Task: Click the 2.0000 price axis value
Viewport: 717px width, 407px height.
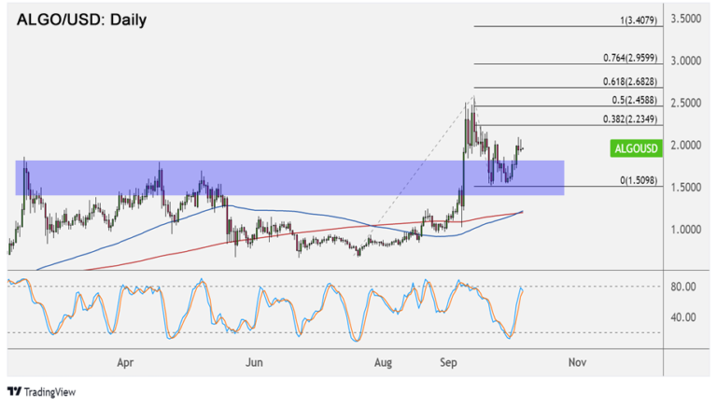Action: 686,145
